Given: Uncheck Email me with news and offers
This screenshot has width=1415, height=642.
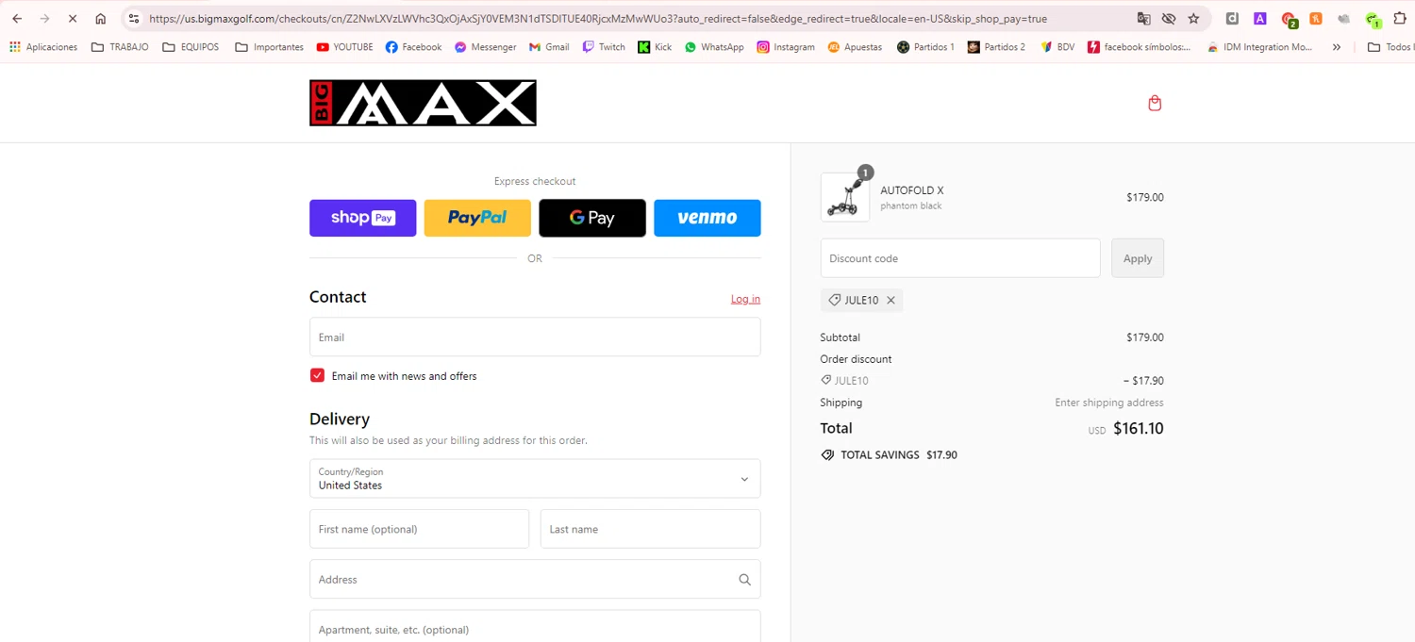Looking at the screenshot, I should (x=317, y=375).
